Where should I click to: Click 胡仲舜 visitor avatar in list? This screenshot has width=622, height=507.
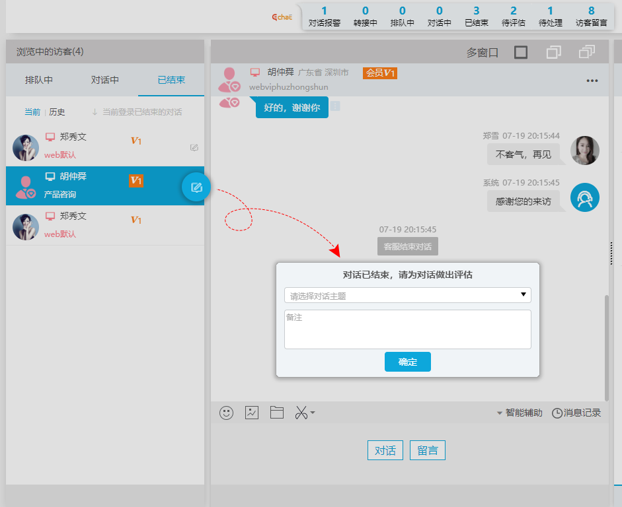(x=26, y=187)
